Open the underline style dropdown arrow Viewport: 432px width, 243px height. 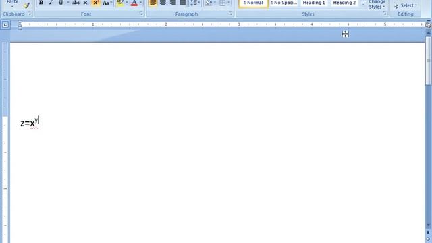[67, 3]
